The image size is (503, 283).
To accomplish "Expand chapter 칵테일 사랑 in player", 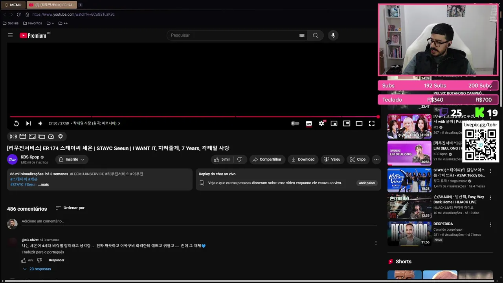I will (97, 123).
